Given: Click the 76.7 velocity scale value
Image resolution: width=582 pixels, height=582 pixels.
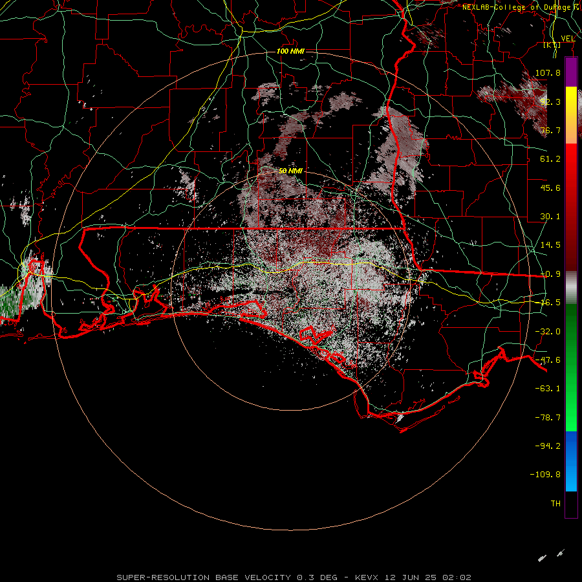Looking at the screenshot, I should (x=550, y=130).
